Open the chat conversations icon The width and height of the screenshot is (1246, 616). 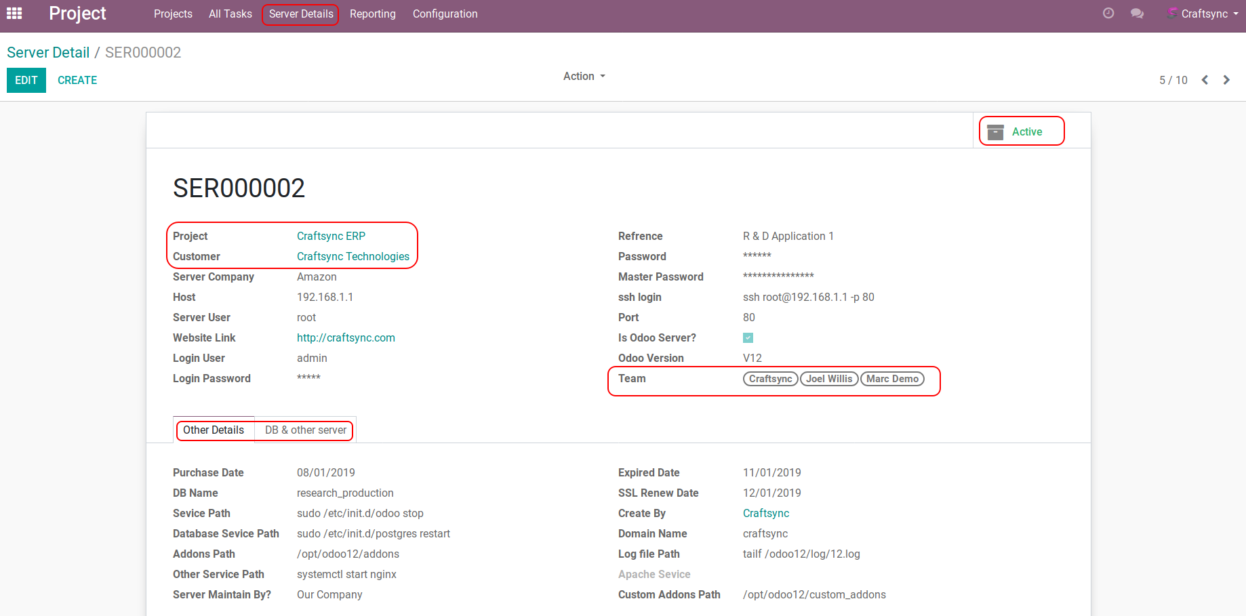pyautogui.click(x=1137, y=14)
